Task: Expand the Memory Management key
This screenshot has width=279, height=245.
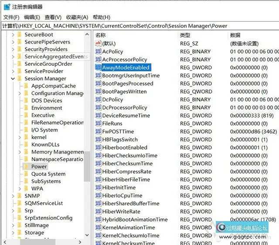Action: tap(20, 152)
